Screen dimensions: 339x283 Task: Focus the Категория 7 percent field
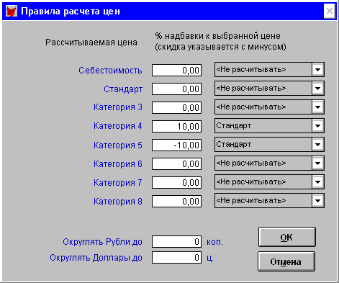coord(176,183)
